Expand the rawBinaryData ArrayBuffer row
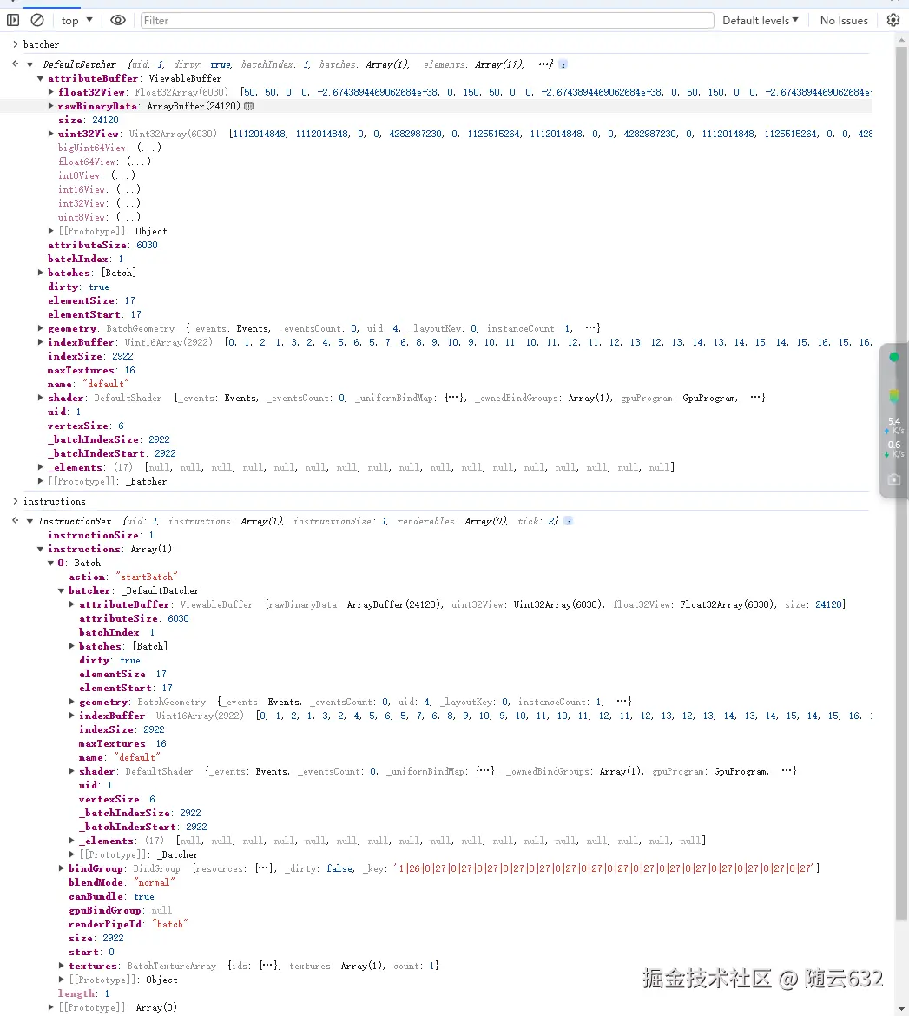909x1016 pixels. [x=50, y=106]
